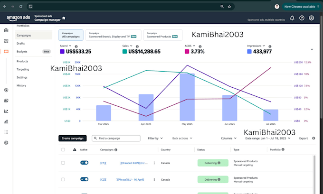Screen dimensions: 323x194
Task: Click info icon beside Export
Action: click(x=313, y=138)
